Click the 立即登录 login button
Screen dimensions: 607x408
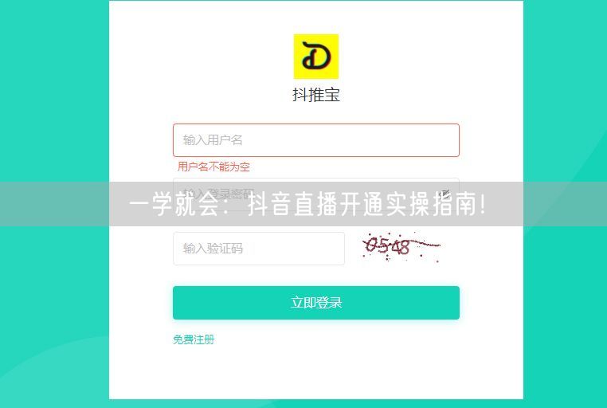[x=316, y=303]
